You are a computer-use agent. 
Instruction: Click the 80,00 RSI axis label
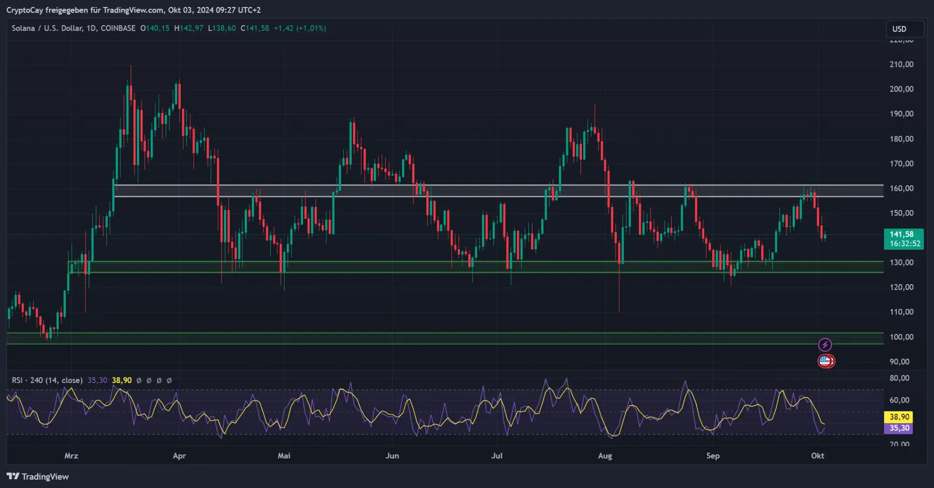pos(899,378)
